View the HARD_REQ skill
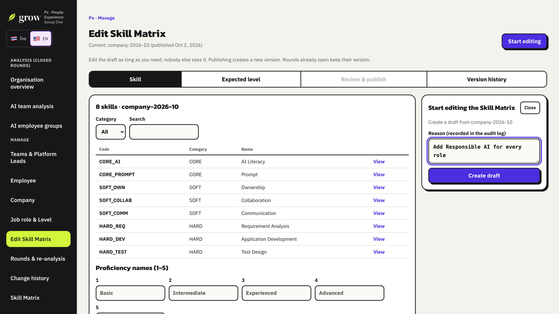The image size is (559, 314). tap(379, 226)
